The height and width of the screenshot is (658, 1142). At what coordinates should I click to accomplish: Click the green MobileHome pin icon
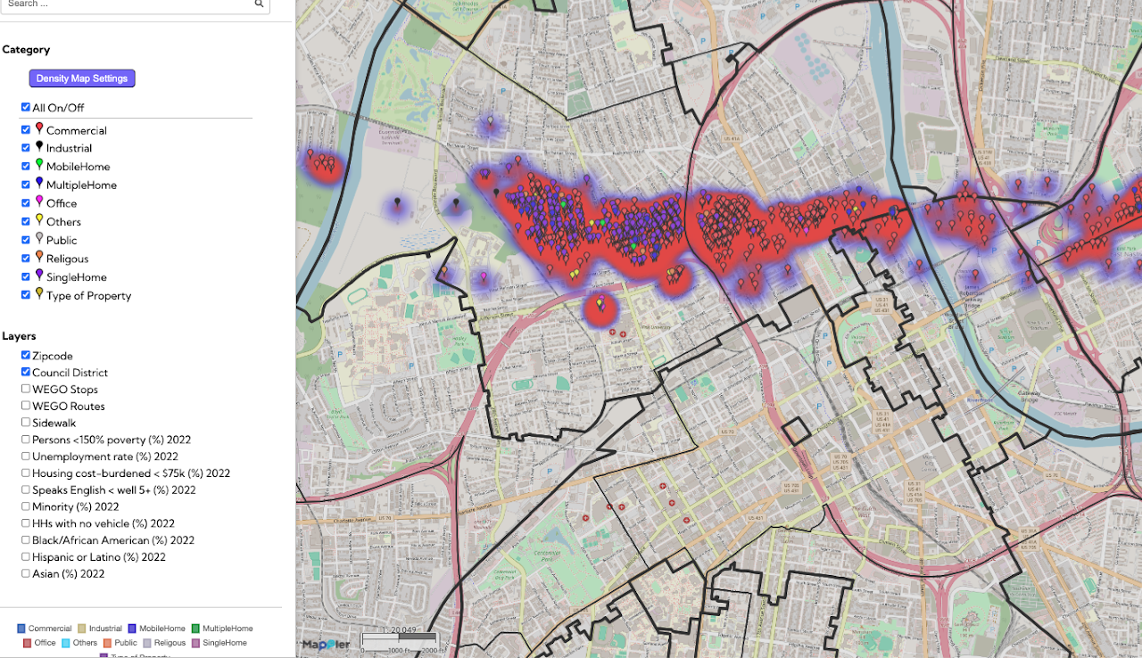[39, 166]
